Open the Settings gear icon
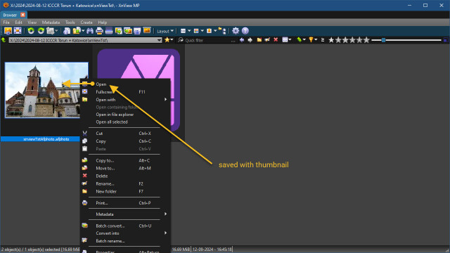The width and height of the screenshot is (450, 253). (x=236, y=31)
